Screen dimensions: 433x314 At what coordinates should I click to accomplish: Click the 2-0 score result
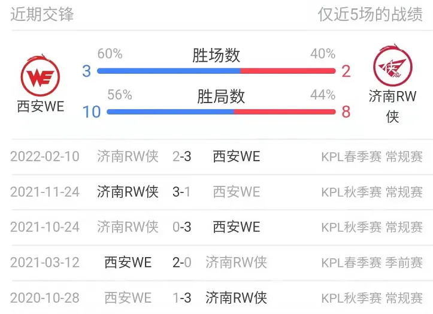pyautogui.click(x=181, y=262)
